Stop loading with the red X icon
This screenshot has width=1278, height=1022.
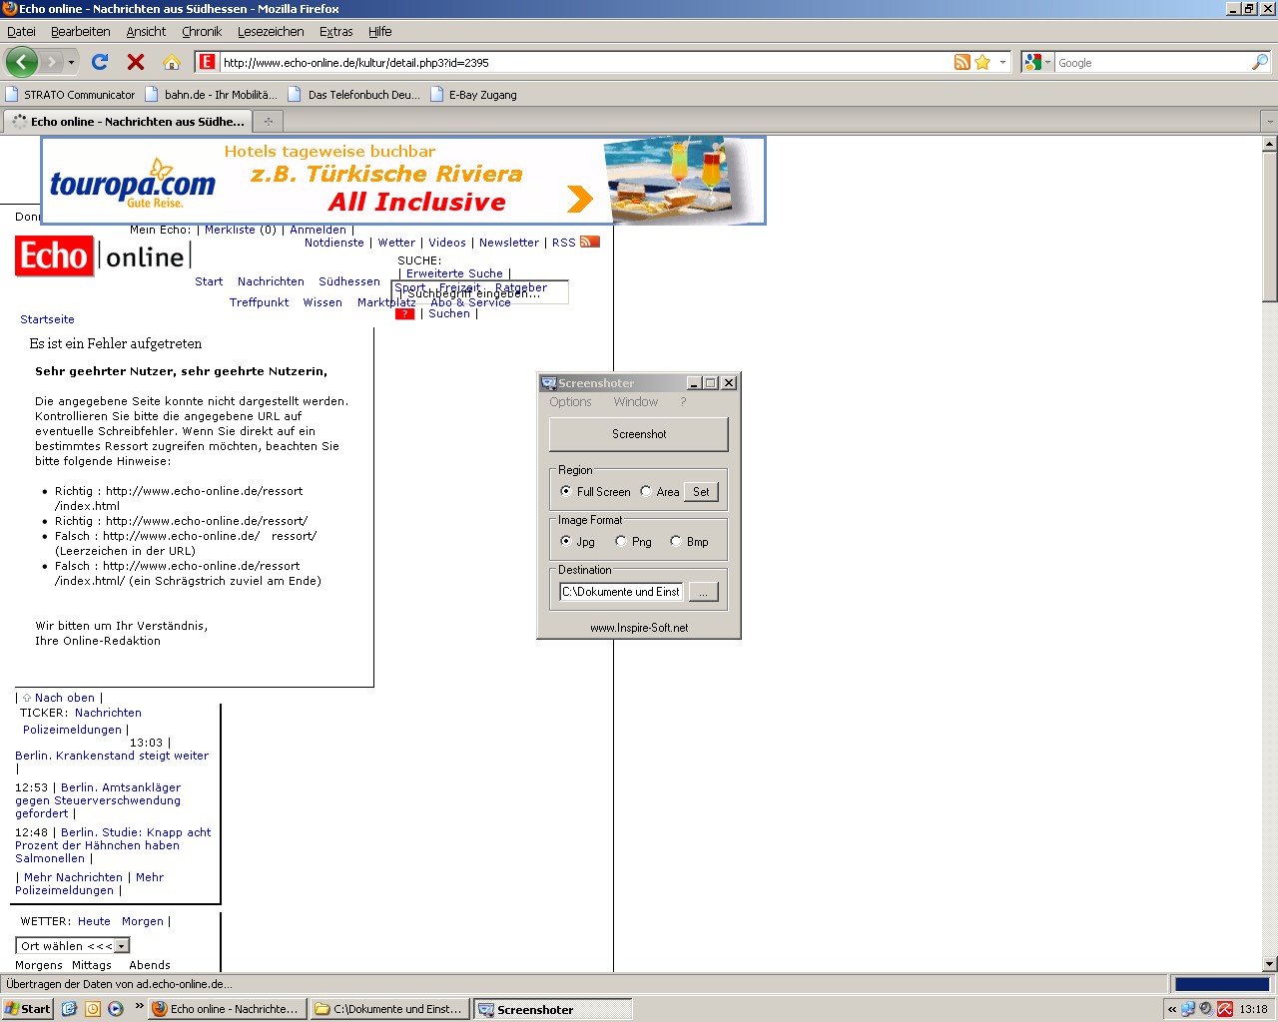pyautogui.click(x=136, y=62)
